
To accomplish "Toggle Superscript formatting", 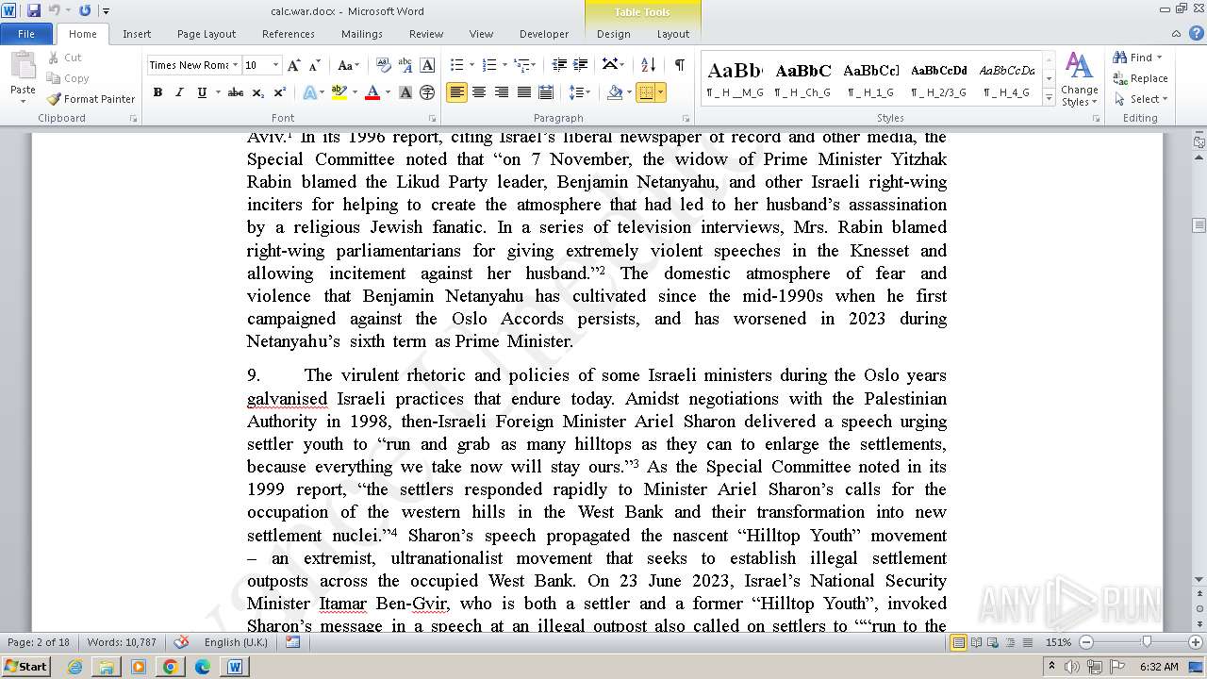I will coord(280,92).
